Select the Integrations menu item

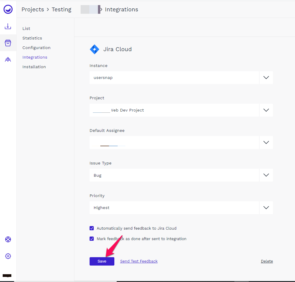coord(35,57)
